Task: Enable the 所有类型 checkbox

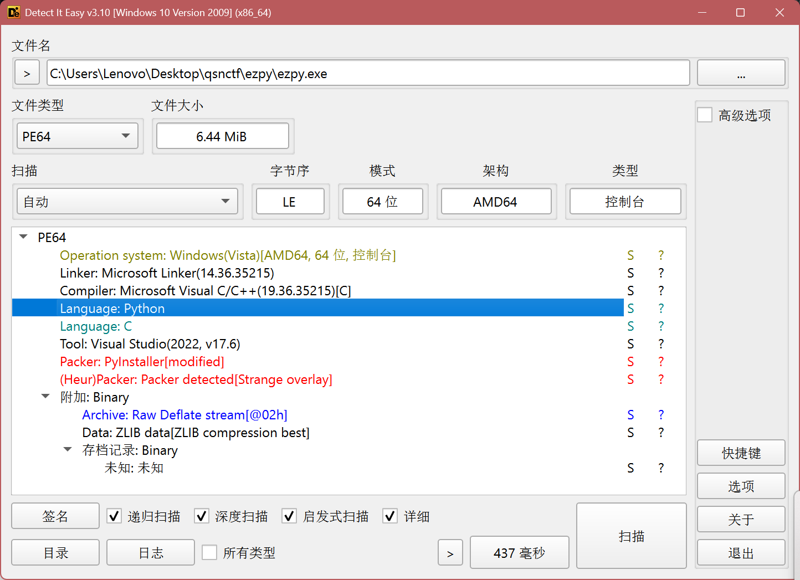Action: tap(209, 552)
